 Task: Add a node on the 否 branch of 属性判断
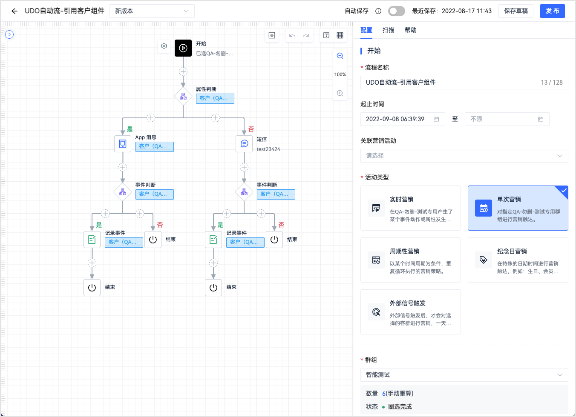point(216,118)
